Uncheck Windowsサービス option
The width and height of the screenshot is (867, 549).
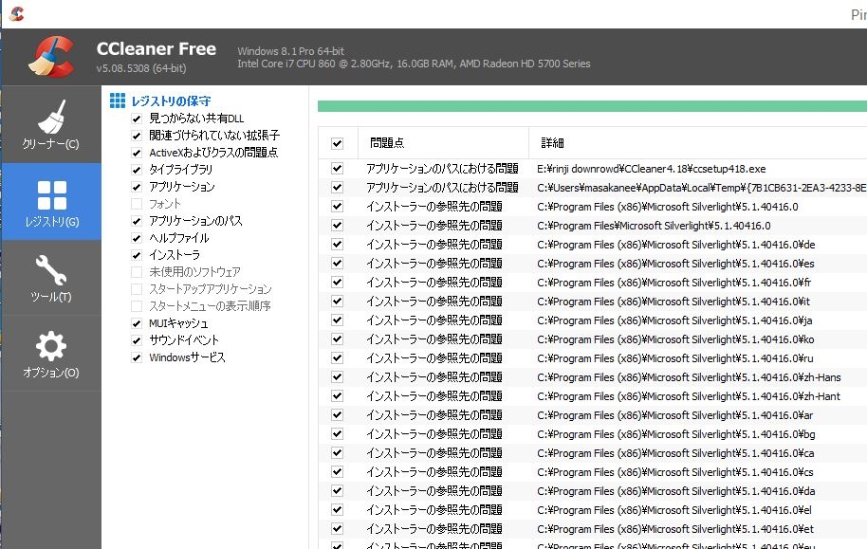coord(137,357)
